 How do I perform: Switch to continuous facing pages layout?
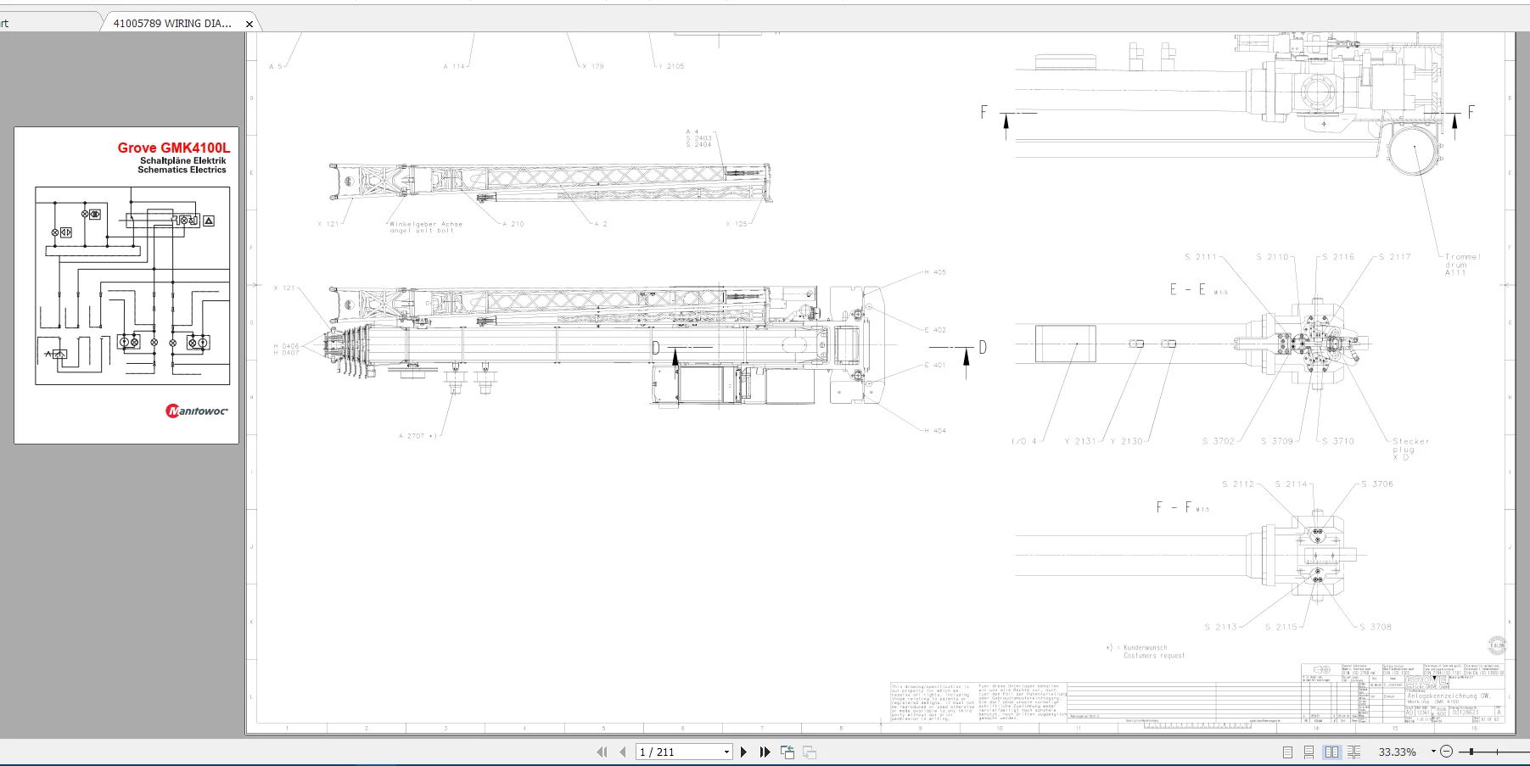pos(1353,752)
